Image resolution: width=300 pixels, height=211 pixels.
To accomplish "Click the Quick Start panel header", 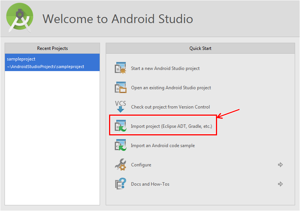I will click(x=200, y=48).
